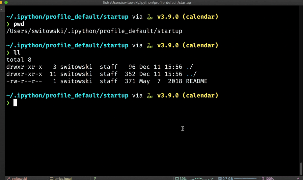The width and height of the screenshot is (303, 180).
Task: Click the green prompt arrow before pwd
Action: click(x=8, y=24)
